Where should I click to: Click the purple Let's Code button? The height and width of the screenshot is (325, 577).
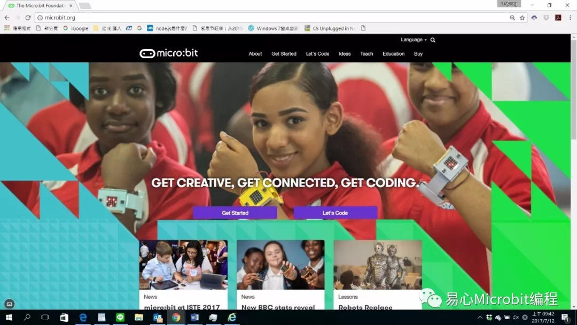[335, 213]
